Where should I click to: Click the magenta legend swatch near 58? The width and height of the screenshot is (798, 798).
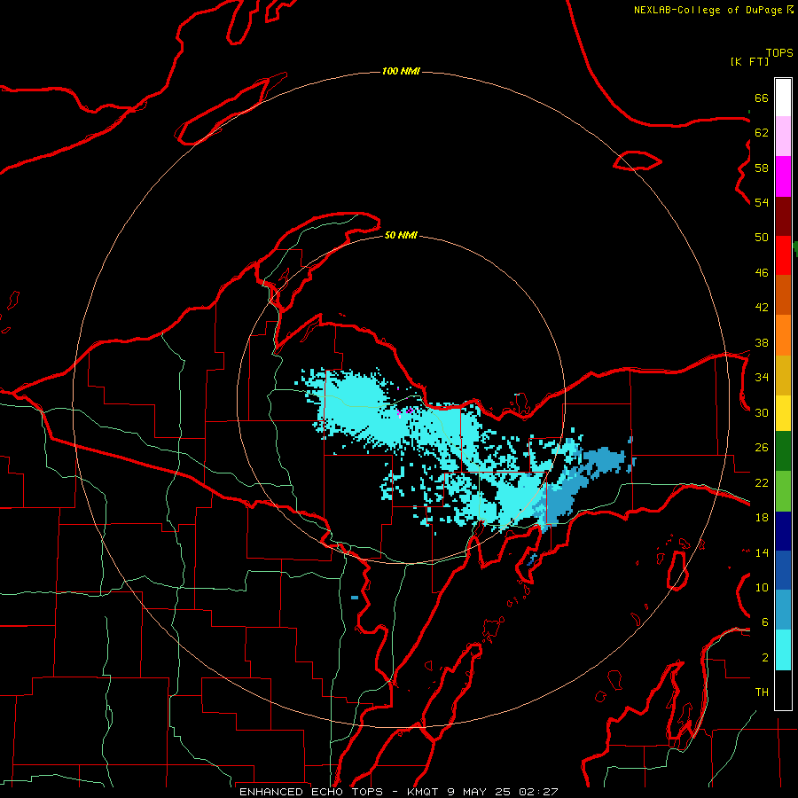click(x=783, y=176)
